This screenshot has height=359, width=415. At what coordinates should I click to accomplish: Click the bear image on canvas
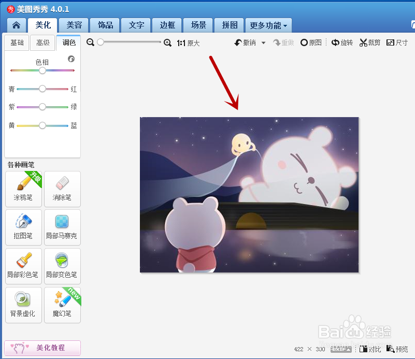249,195
